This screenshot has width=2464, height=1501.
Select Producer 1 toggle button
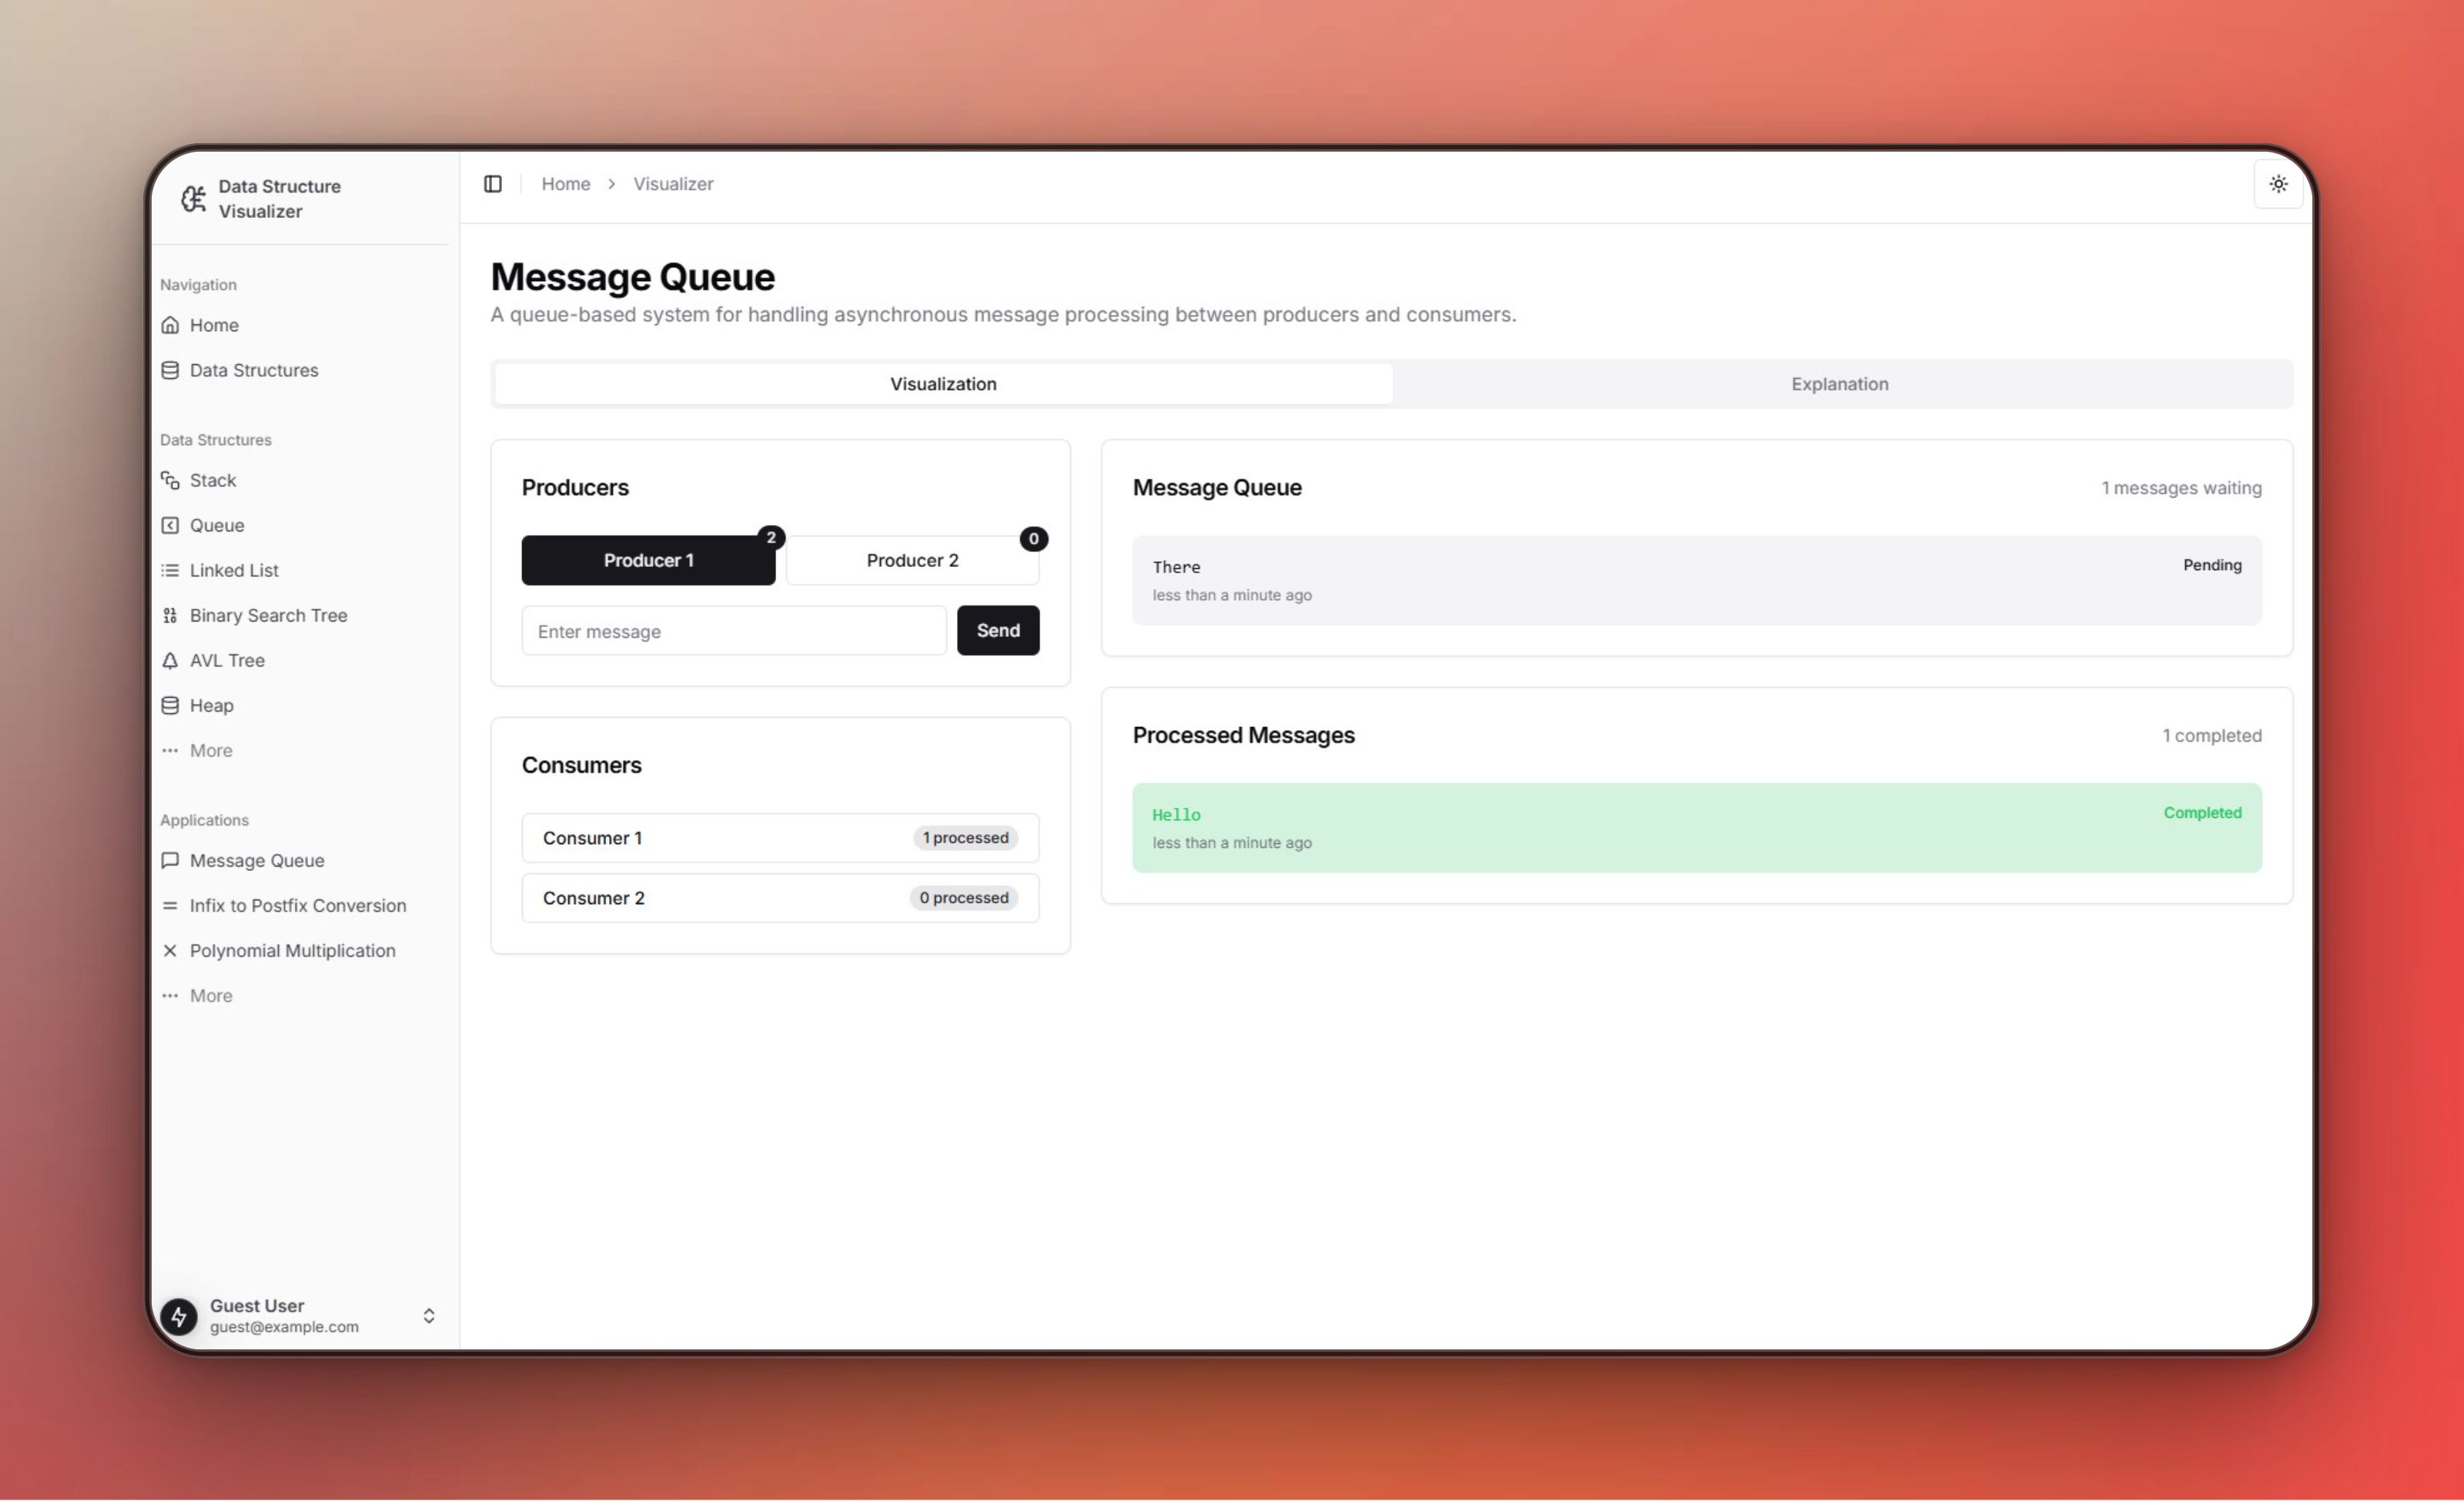[x=648, y=560]
